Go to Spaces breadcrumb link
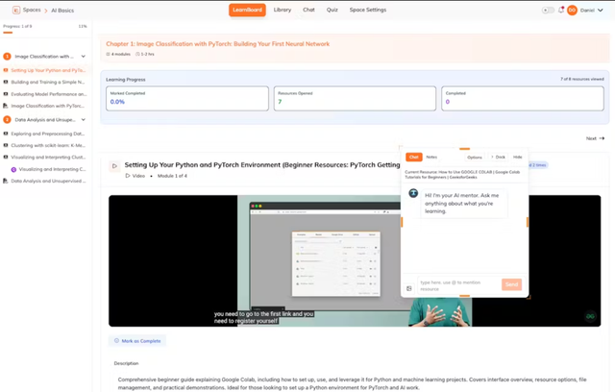This screenshot has width=615, height=392. pos(32,10)
